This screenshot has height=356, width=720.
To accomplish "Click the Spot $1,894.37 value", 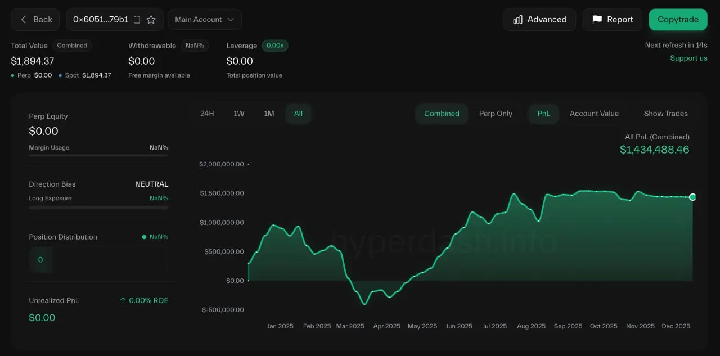I will 96,75.
